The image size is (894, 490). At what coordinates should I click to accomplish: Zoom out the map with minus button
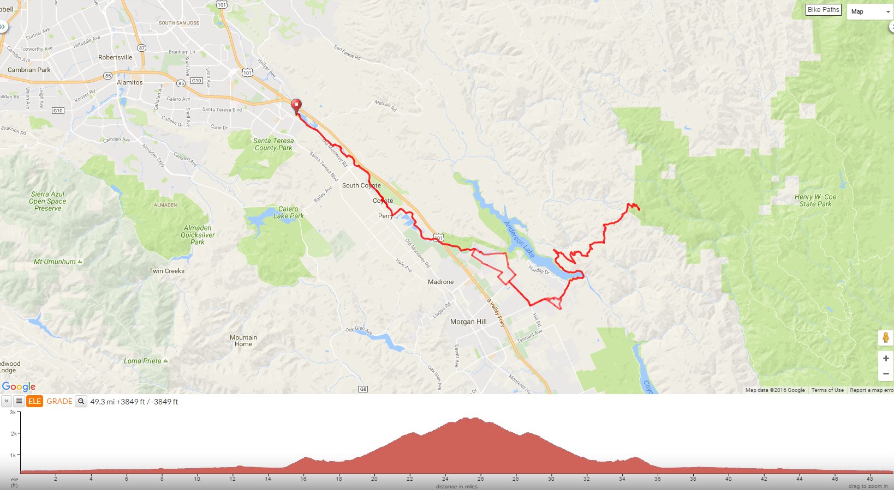click(886, 373)
